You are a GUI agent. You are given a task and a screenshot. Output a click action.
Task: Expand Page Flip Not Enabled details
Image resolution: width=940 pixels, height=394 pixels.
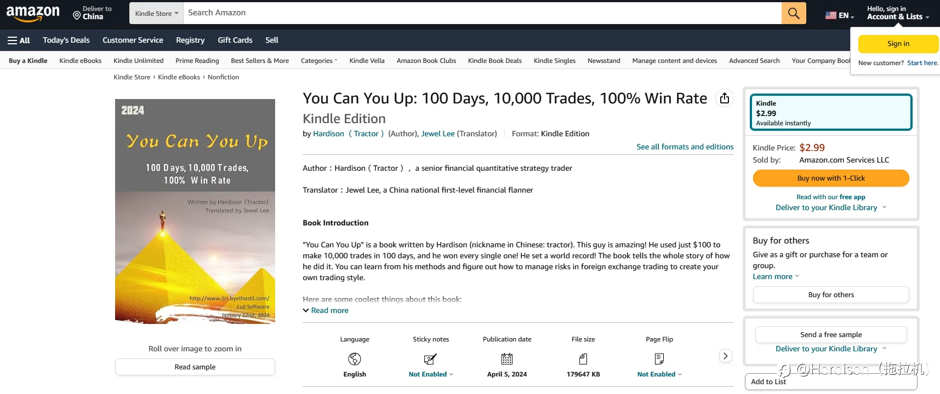(x=659, y=374)
